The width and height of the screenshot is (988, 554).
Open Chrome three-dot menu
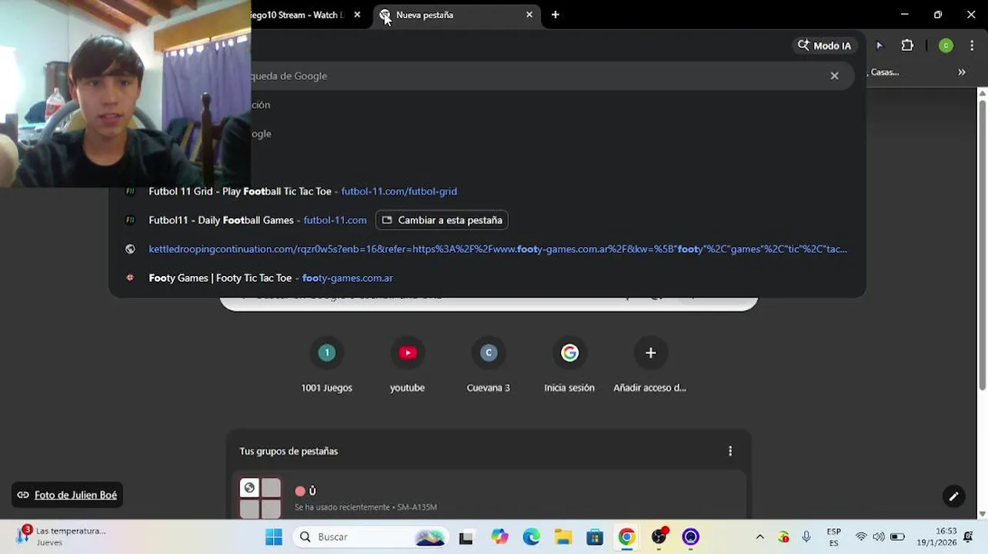[972, 45]
